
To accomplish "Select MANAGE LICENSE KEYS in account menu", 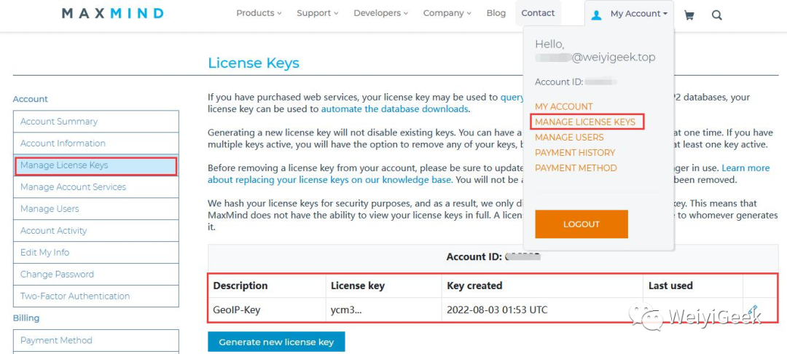I will click(585, 122).
